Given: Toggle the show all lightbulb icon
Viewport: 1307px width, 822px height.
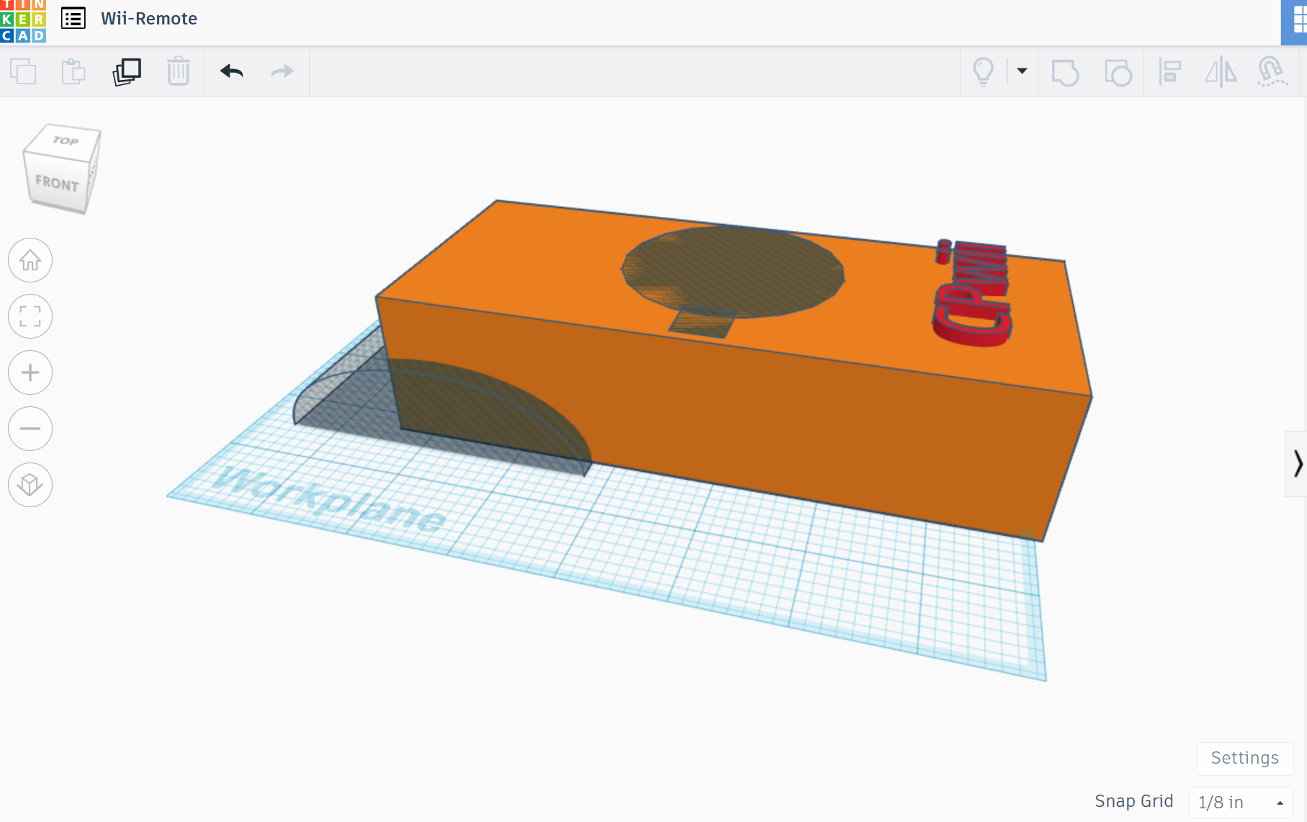Looking at the screenshot, I should pyautogui.click(x=984, y=71).
